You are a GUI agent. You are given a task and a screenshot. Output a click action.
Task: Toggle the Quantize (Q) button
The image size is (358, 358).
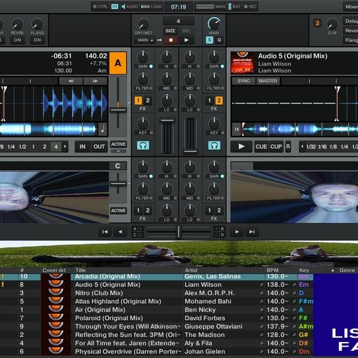[219, 40]
